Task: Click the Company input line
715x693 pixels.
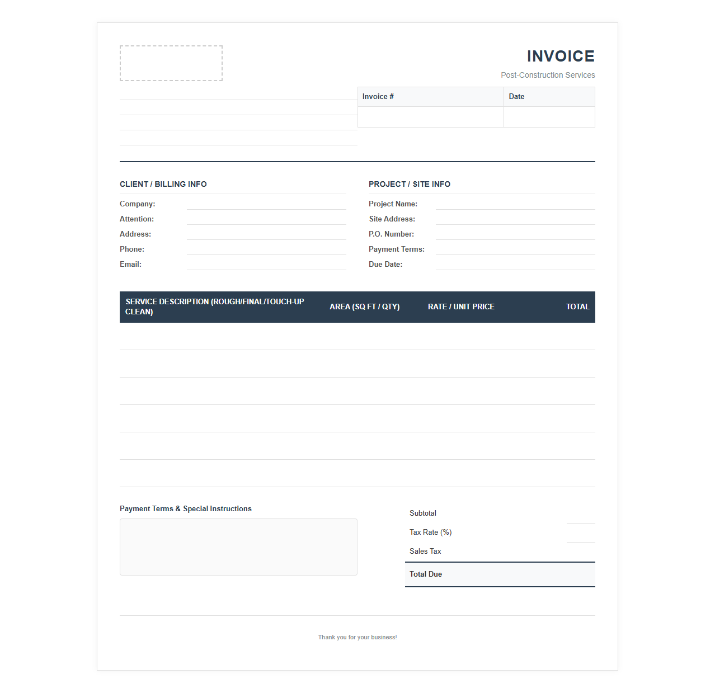Action: 266,204
